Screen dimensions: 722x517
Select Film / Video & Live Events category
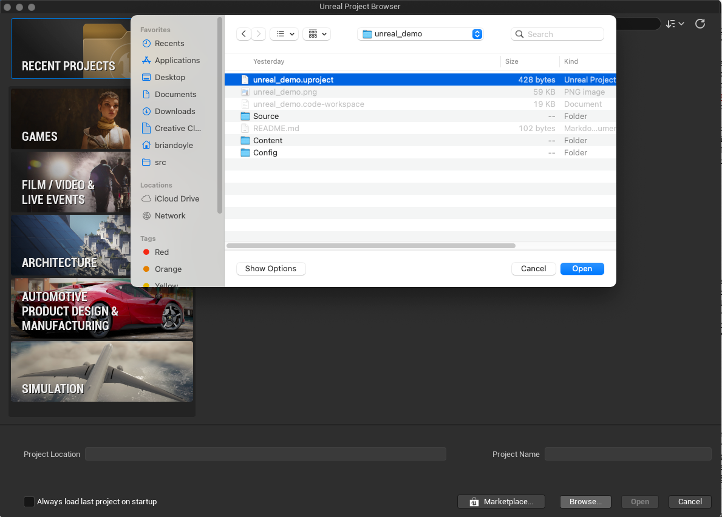point(71,182)
